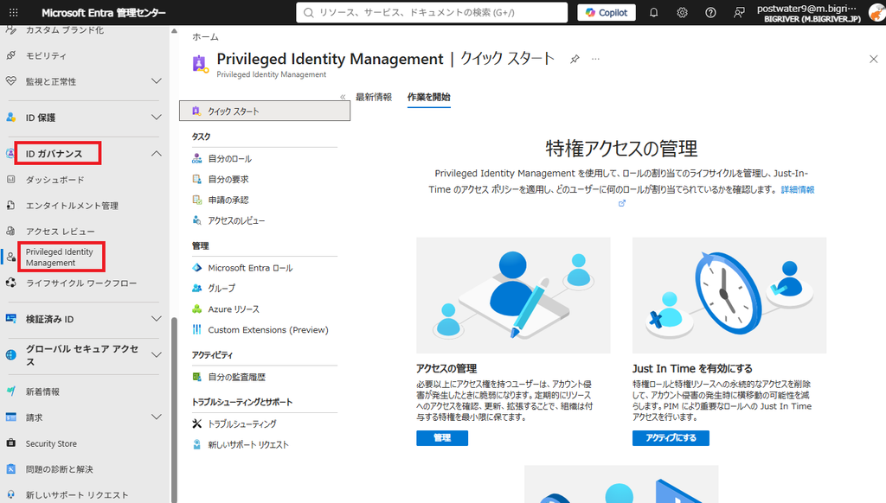Open the app launcher grid icon

coord(14,12)
